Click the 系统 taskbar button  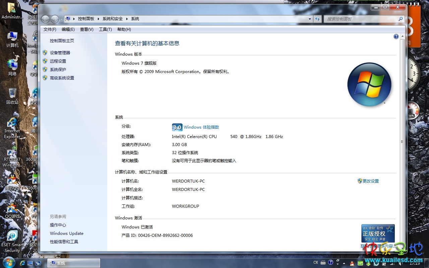(73, 263)
